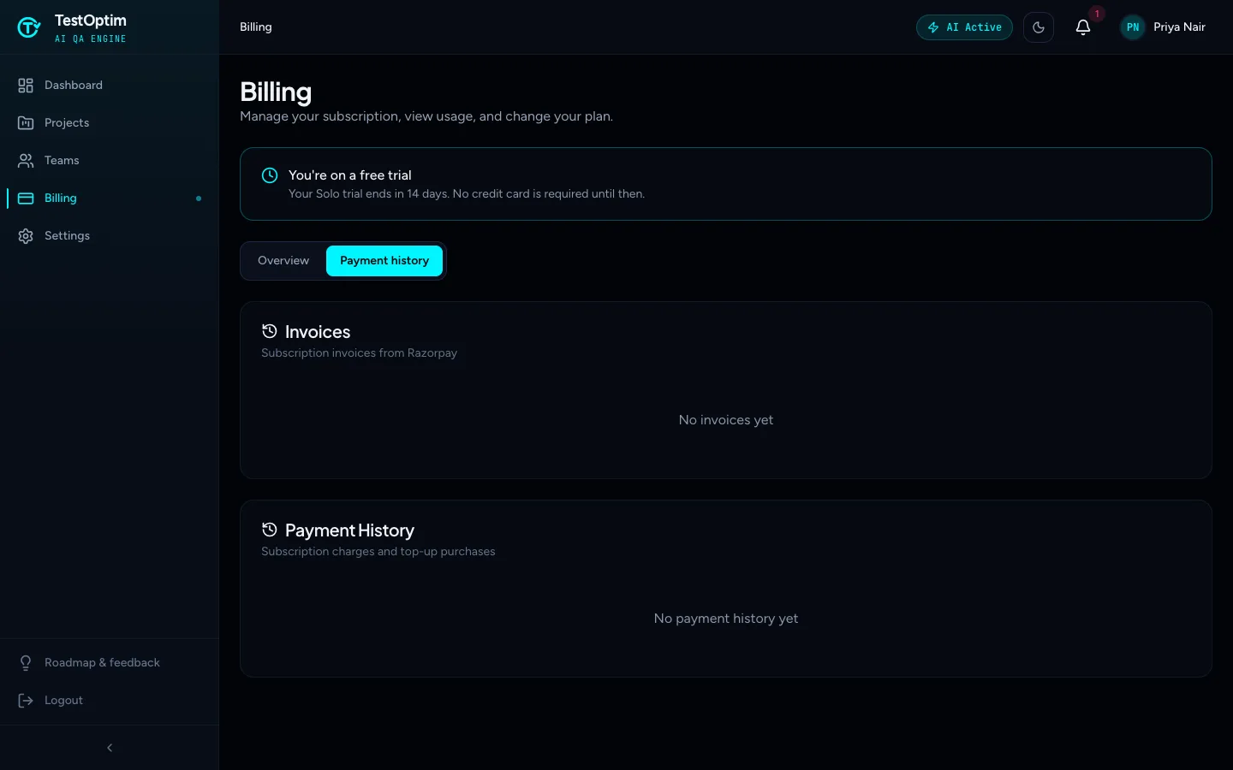Select the Payment history tab

point(384,261)
